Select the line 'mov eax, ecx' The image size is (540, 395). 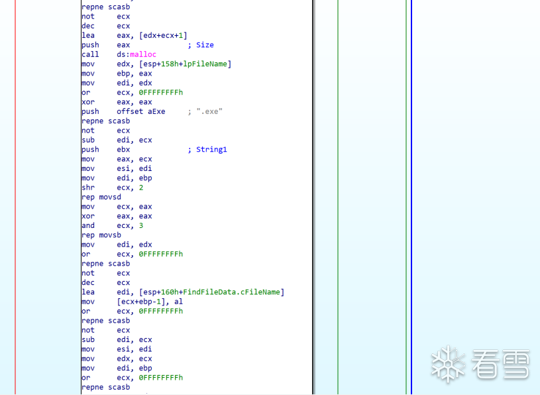(117, 159)
